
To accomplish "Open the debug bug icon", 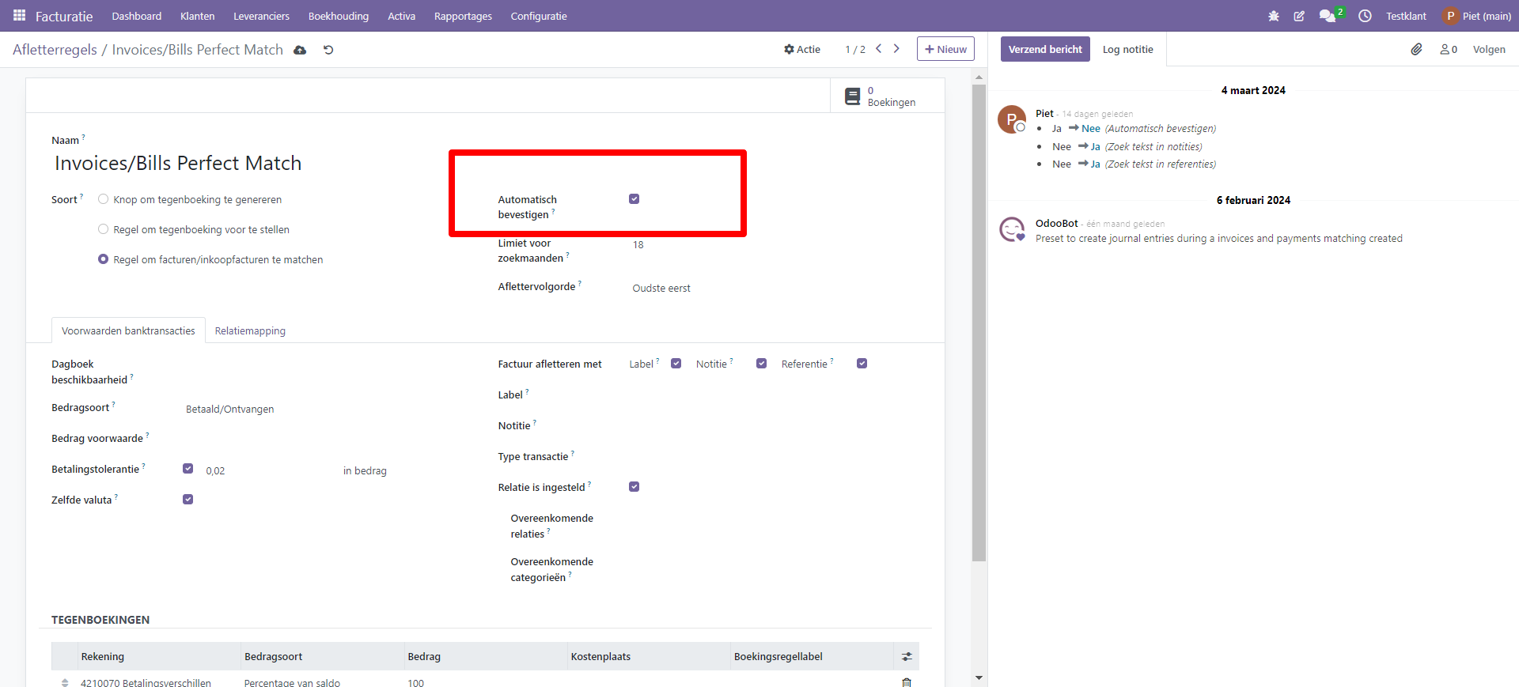I will tap(1274, 16).
